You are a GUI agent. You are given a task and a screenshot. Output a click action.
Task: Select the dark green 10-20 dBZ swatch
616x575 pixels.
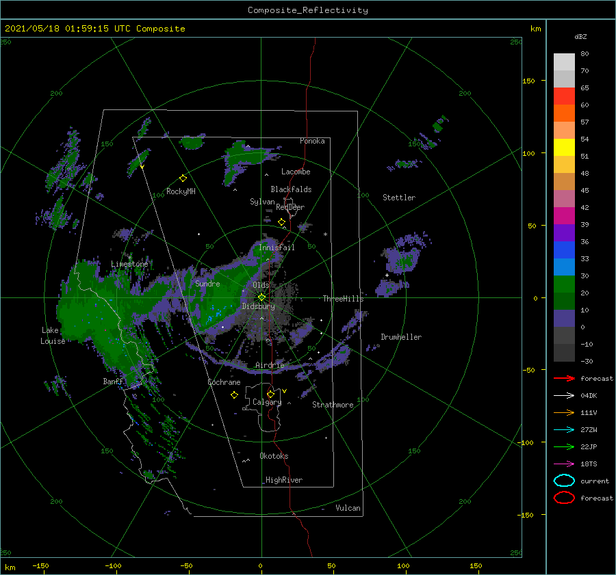564,301
